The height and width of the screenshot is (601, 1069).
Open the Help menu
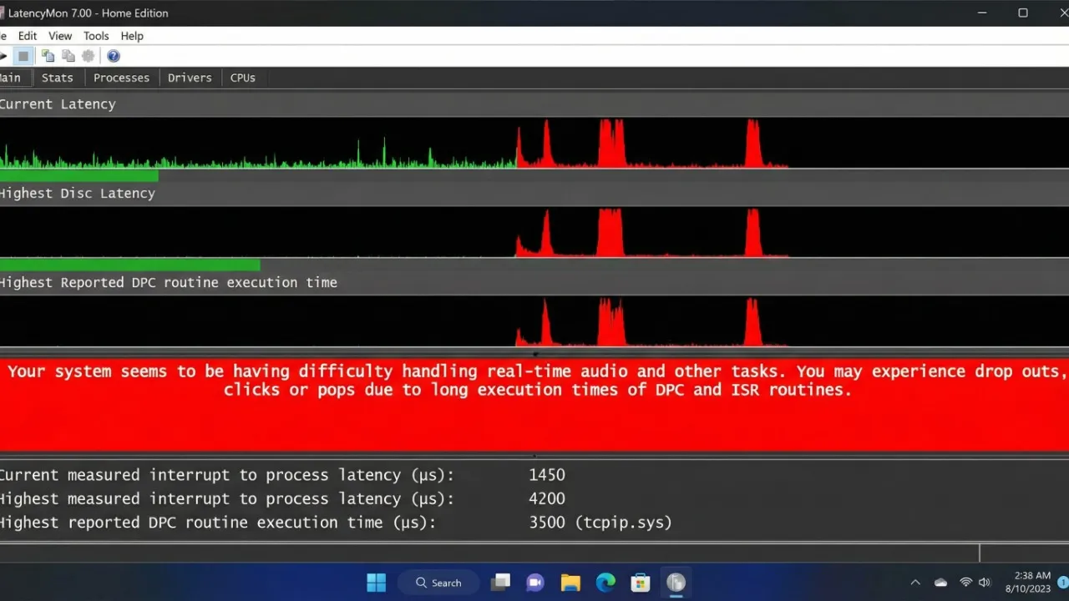click(x=132, y=36)
